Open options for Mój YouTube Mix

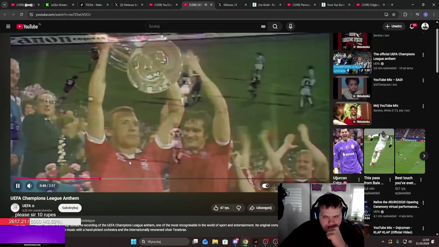(423, 106)
